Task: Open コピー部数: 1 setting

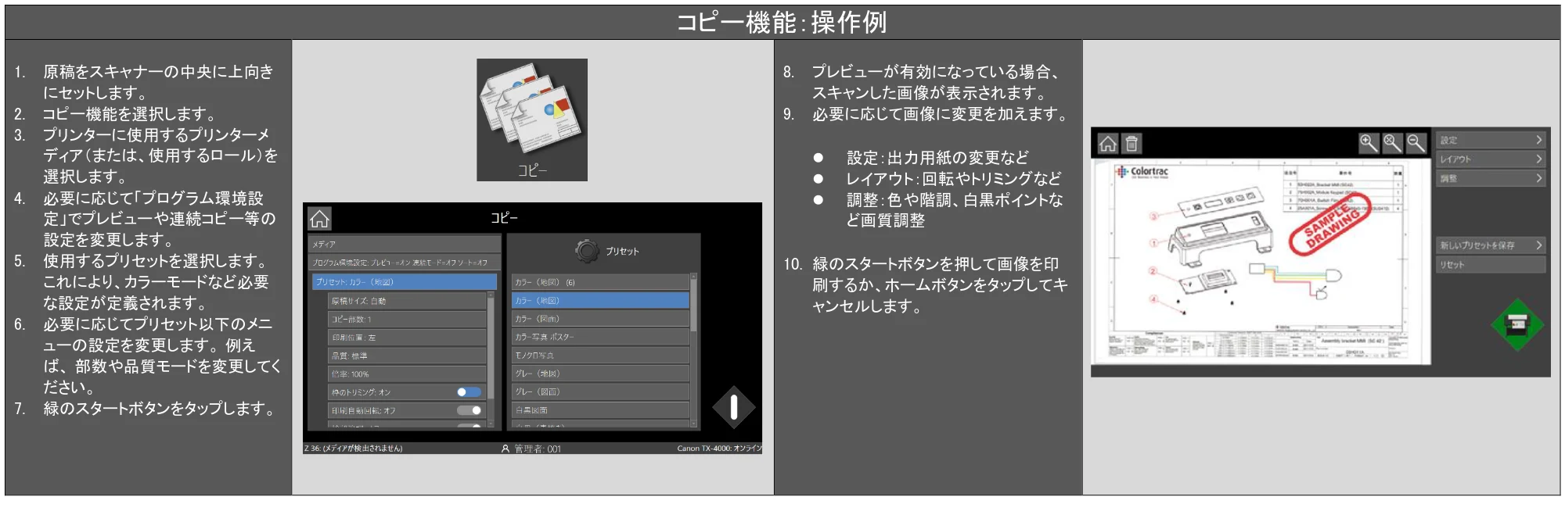Action: (x=407, y=319)
